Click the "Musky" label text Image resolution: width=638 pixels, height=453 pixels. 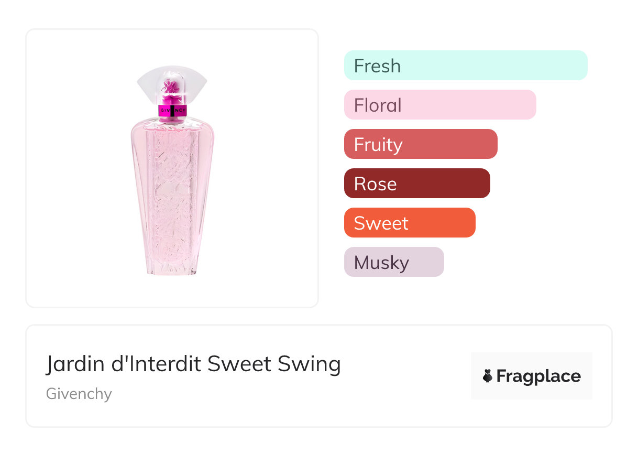pos(381,263)
